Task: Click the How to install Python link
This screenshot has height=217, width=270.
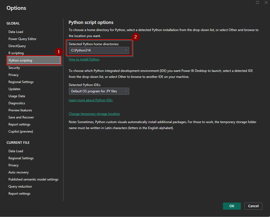Action: click(84, 59)
